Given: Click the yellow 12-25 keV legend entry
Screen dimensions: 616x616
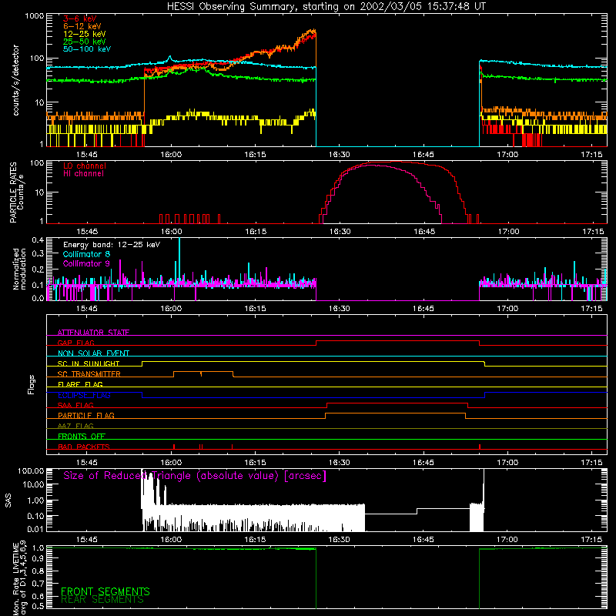Looking at the screenshot, I should (x=85, y=34).
